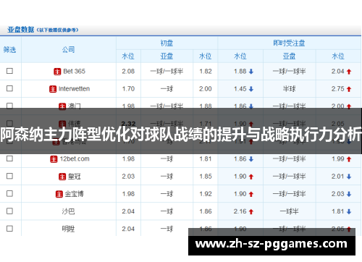Select the 2.04 opening odds for 明陞
Screen dimensions: 362x262
(x=128, y=229)
